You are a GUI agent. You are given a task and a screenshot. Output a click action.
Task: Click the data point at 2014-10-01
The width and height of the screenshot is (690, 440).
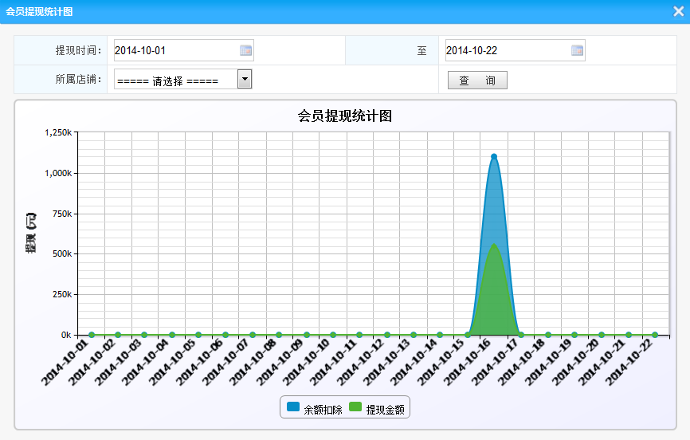(92, 335)
